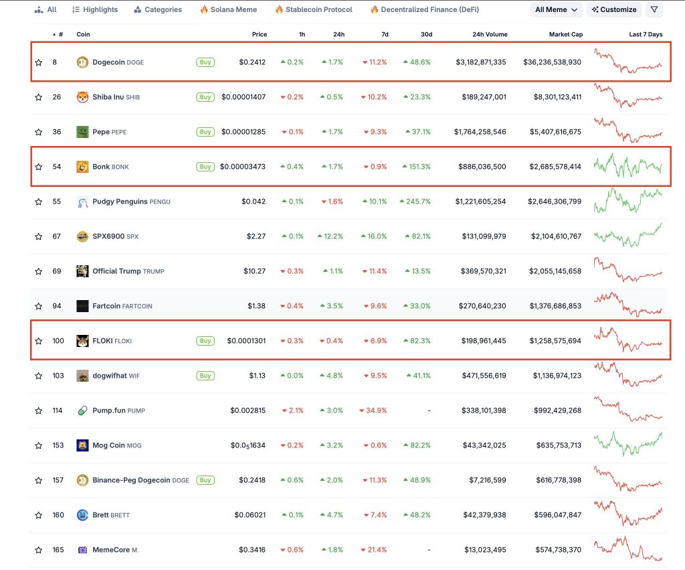The width and height of the screenshot is (685, 570).
Task: Toggle the watchlist star for Bonk
Action: (x=38, y=166)
